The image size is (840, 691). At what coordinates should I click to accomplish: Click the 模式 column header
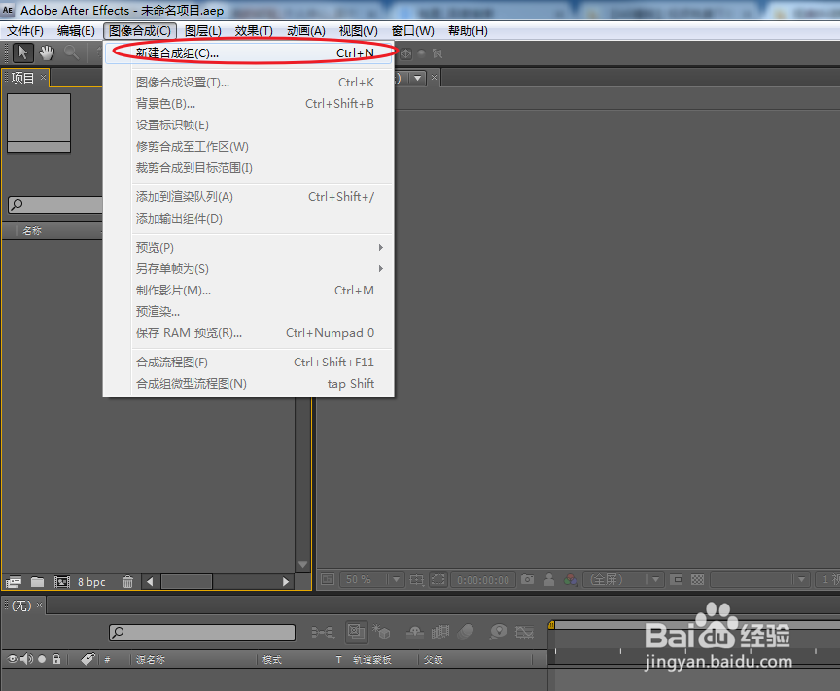(272, 659)
